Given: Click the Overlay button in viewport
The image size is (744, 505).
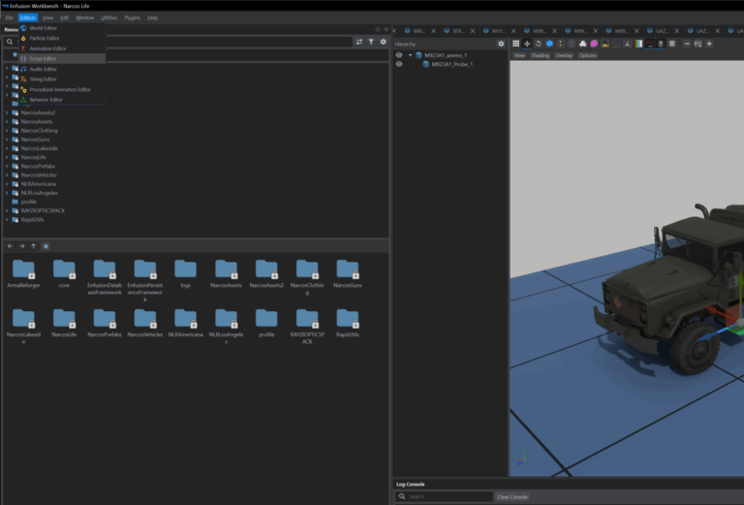Looking at the screenshot, I should (564, 55).
